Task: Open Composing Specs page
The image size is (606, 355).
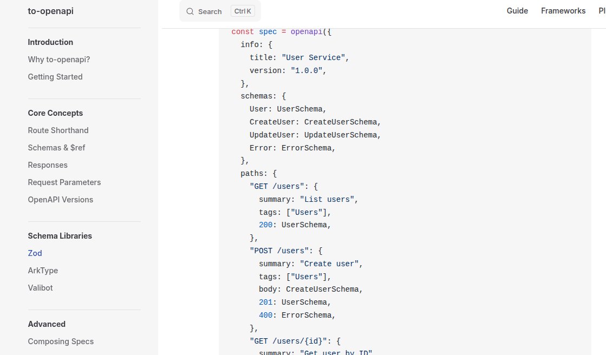Action: [x=61, y=341]
